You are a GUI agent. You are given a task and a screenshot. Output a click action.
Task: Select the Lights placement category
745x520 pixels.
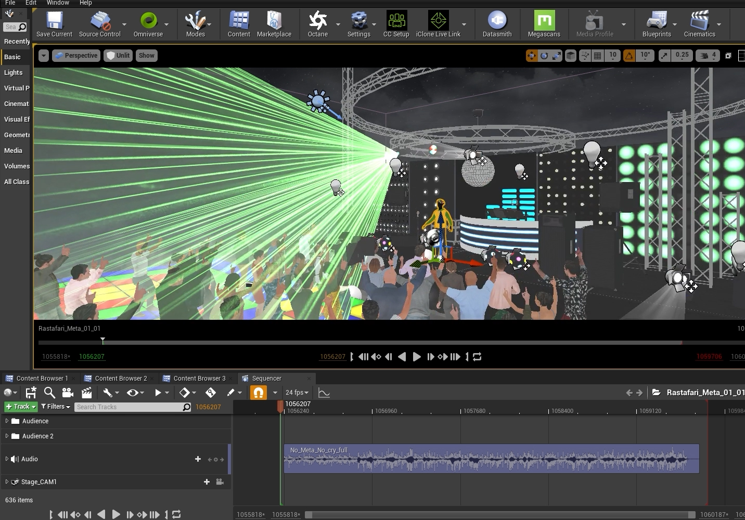coord(14,72)
